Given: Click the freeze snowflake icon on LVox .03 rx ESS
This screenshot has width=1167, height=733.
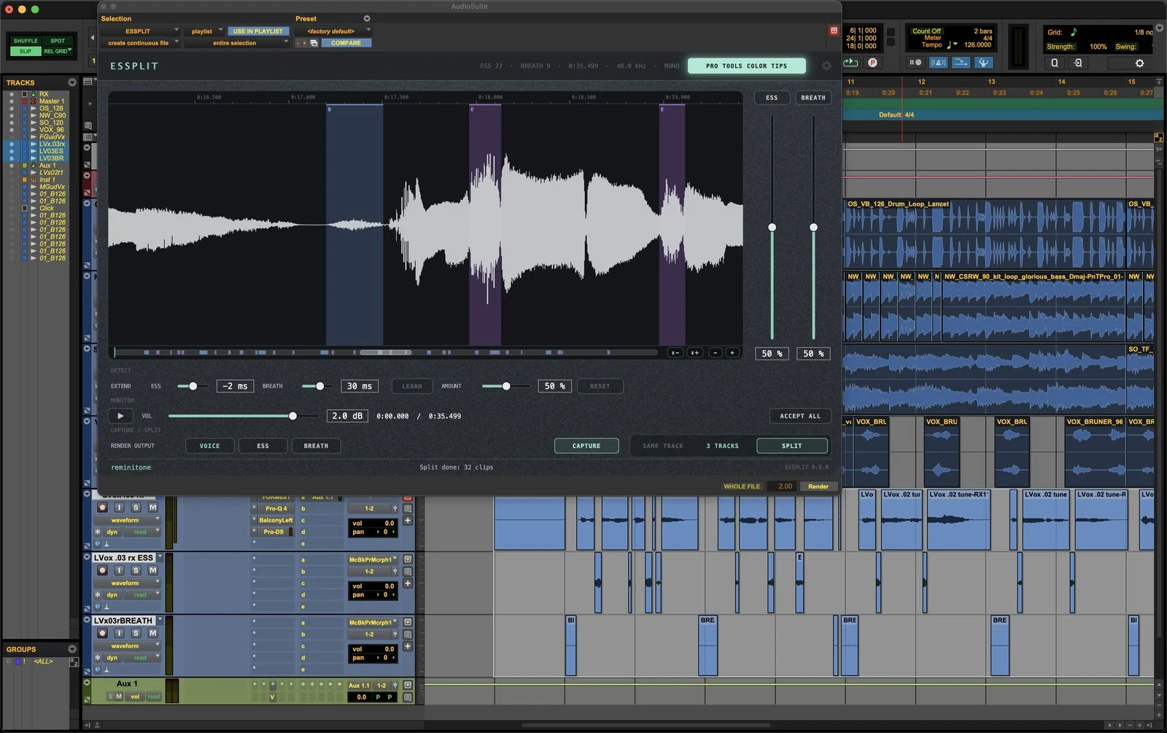Looking at the screenshot, I should [x=98, y=594].
